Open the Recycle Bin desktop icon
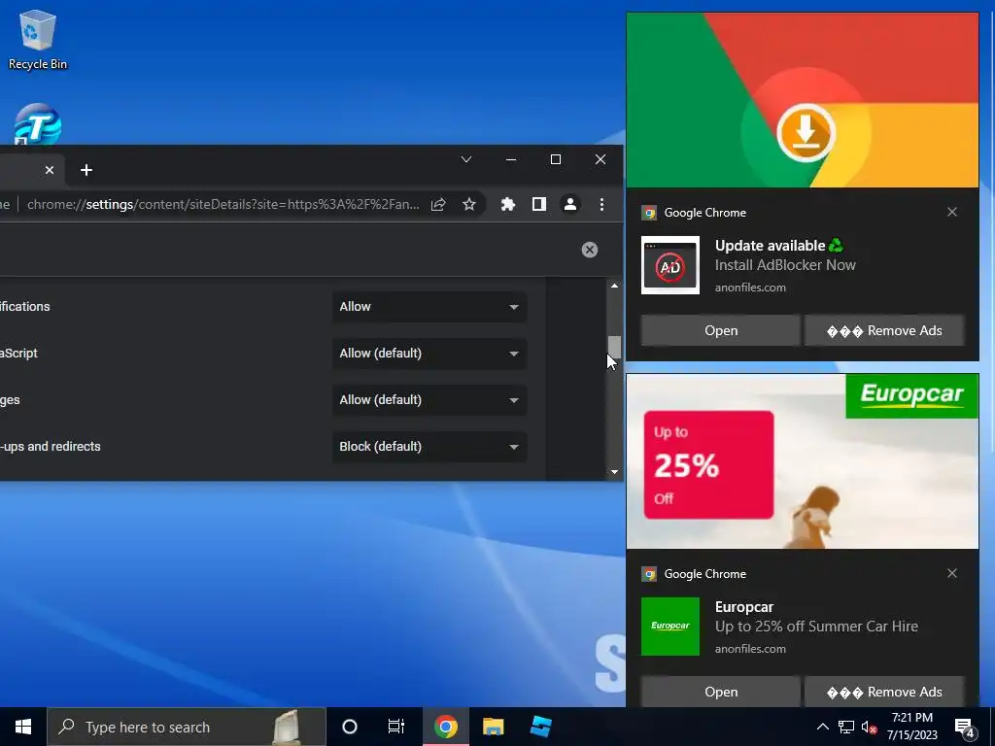Viewport: 995px width, 746px height. tap(38, 41)
